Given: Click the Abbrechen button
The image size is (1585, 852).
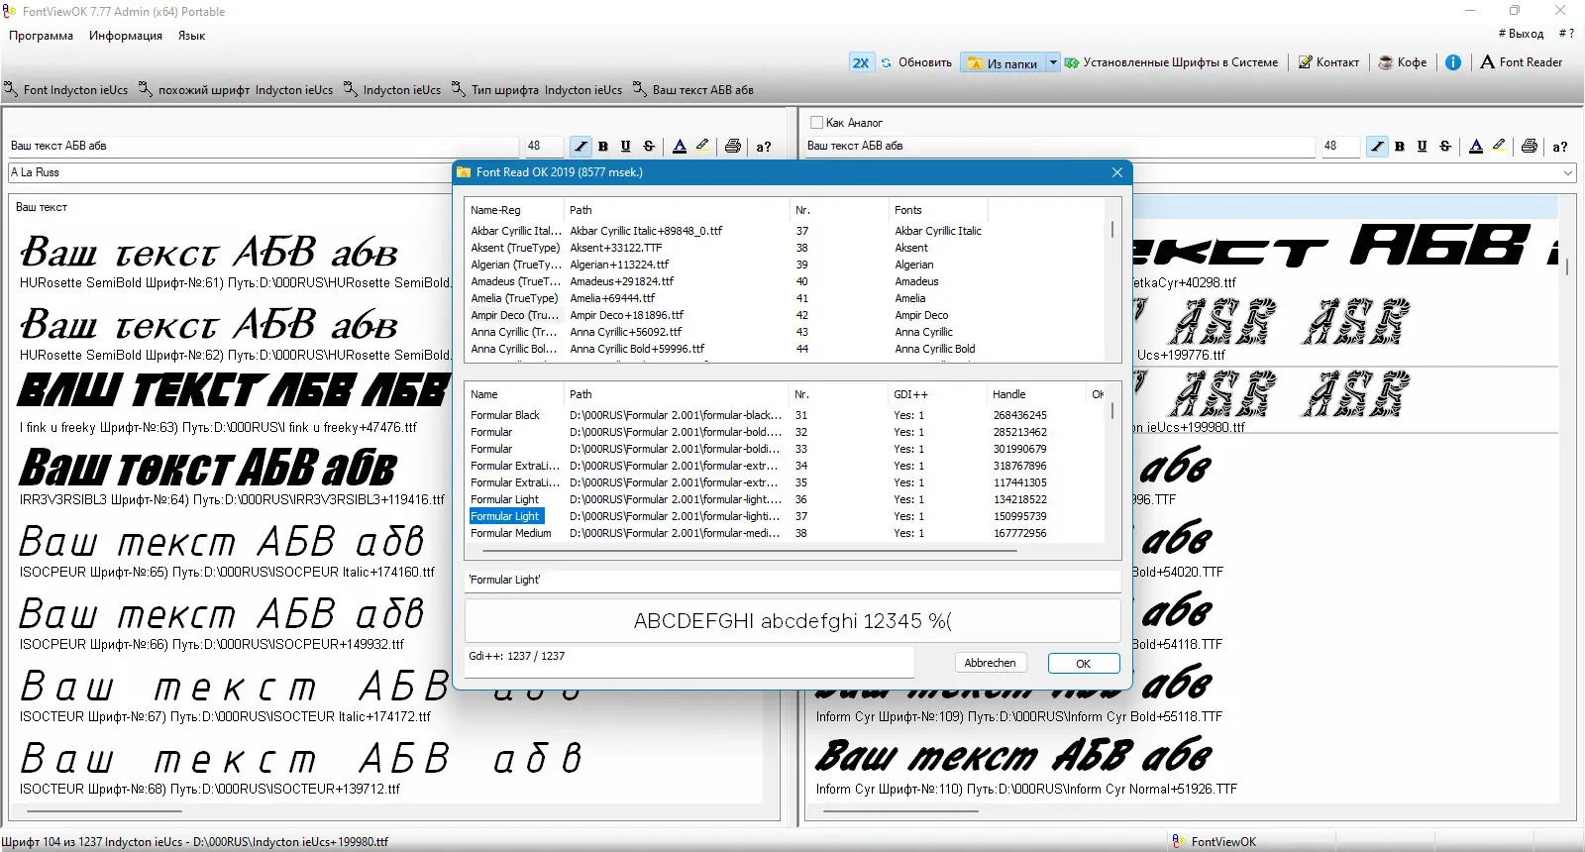Looking at the screenshot, I should click(x=990, y=664).
